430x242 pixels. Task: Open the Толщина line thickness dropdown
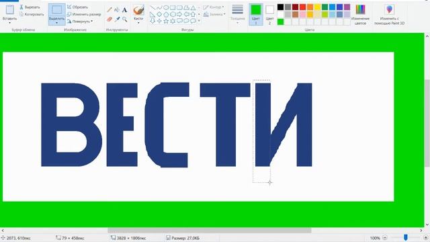pyautogui.click(x=237, y=14)
